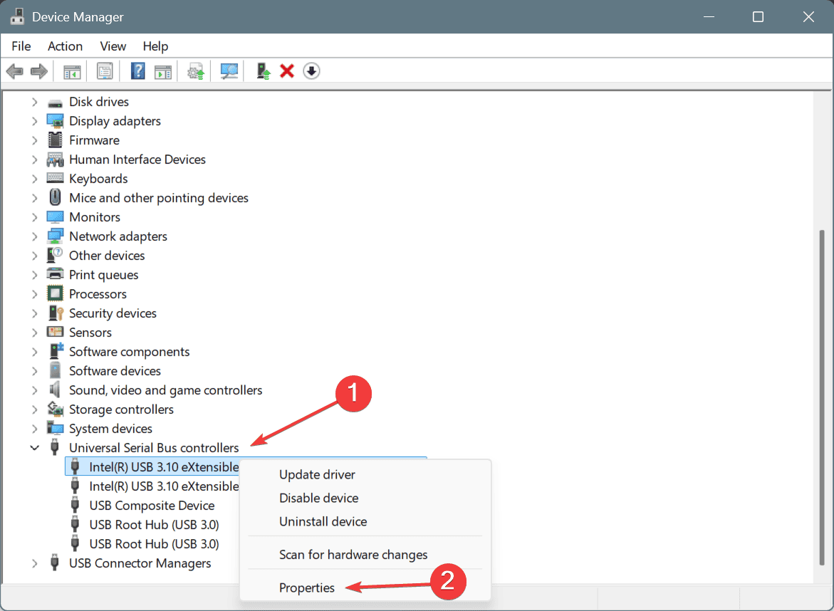
Task: Click the Update device driver toolbar icon
Action: [x=264, y=71]
